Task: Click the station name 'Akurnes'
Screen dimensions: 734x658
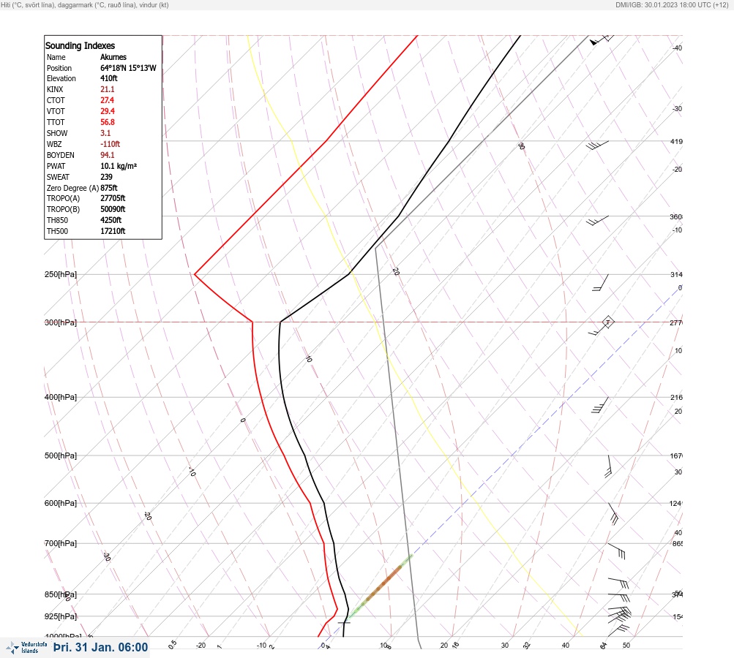Action: (x=113, y=57)
